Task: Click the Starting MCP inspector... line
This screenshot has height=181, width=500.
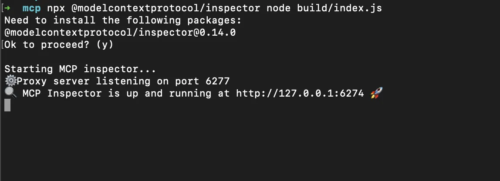Action: pyautogui.click(x=80, y=69)
